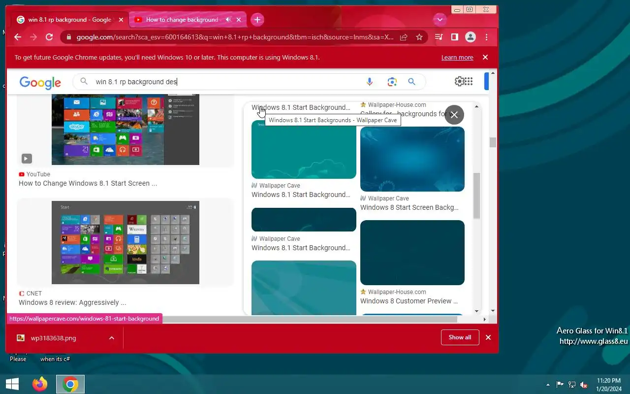Close the image preview panel
This screenshot has height=394, width=630.
coord(454,115)
